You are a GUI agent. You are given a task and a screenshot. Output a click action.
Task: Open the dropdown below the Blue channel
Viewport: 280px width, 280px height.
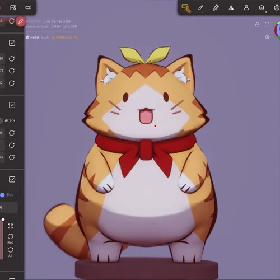9,207
